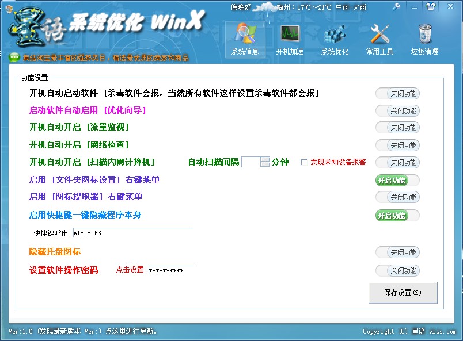Launch the 垃圾清理 trash cleaner
The height and width of the screenshot is (341, 463).
click(x=424, y=39)
